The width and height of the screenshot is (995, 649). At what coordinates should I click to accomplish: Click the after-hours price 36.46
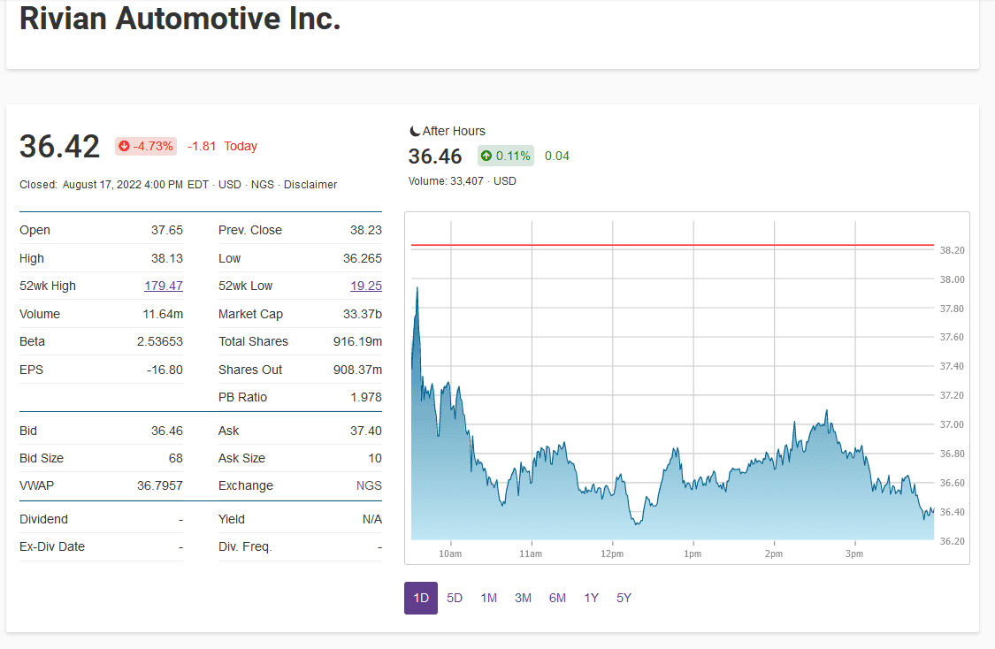435,157
